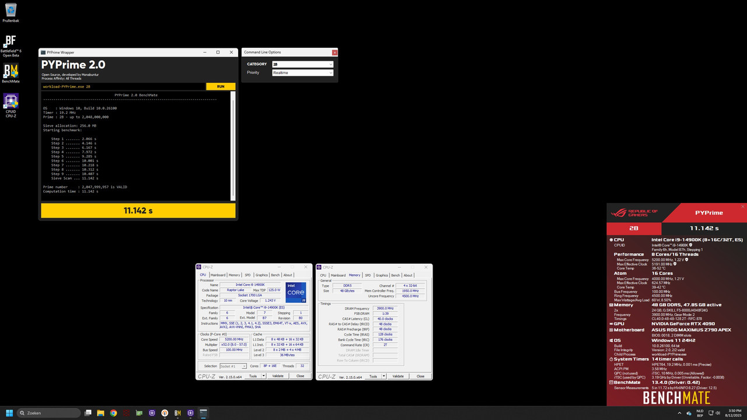Click the System Timers clock icon in BenchMate

tap(611, 359)
